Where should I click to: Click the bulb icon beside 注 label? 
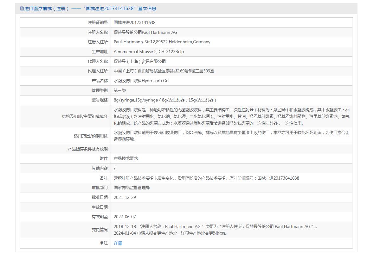tap(101, 243)
